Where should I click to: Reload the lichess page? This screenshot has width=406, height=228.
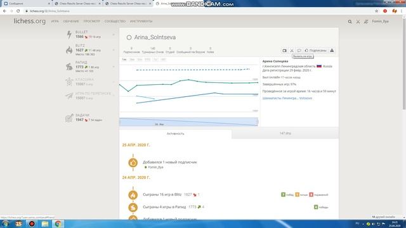pyautogui.click(x=18, y=11)
